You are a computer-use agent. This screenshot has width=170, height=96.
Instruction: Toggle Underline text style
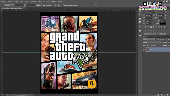(162, 27)
